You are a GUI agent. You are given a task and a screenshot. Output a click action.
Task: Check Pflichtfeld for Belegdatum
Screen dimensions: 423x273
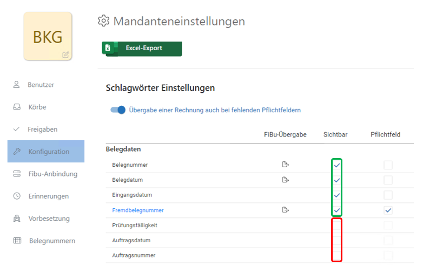[x=388, y=180]
